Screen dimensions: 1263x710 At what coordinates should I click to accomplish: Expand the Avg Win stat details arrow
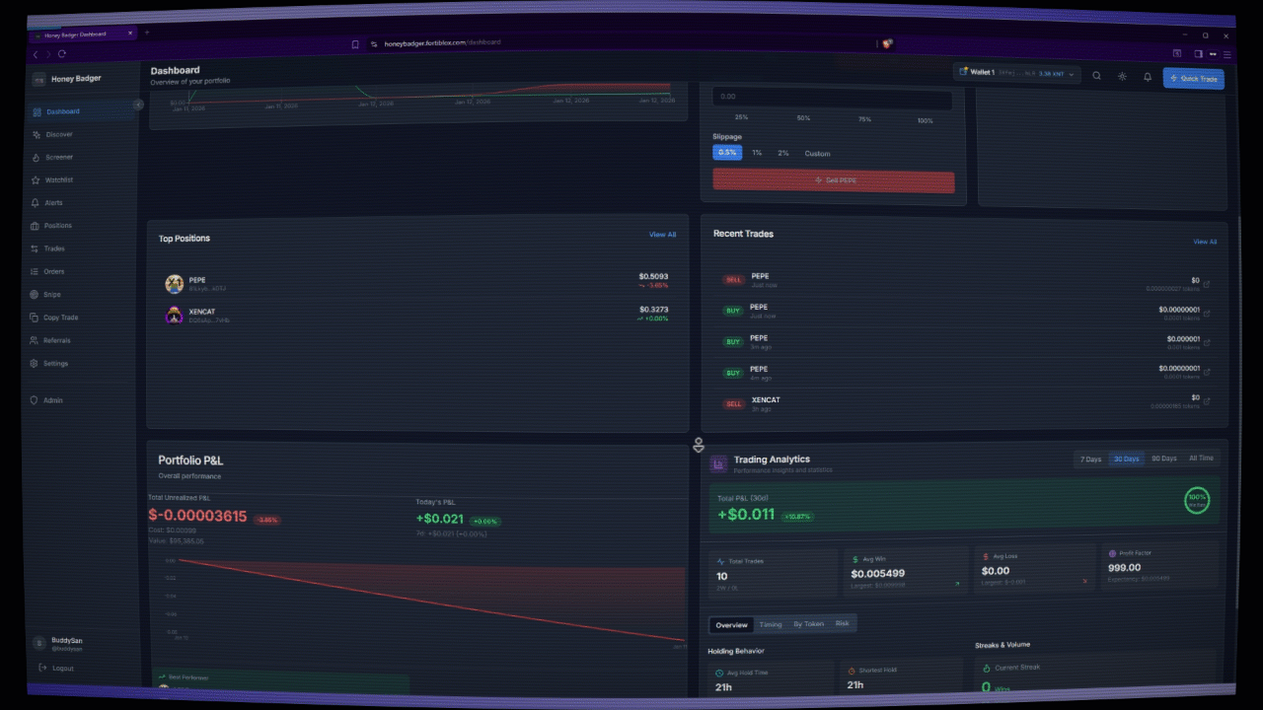coord(955,582)
